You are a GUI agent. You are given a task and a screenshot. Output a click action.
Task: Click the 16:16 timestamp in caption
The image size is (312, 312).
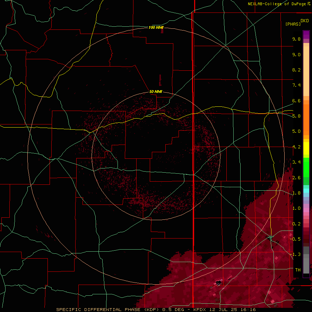(x=248, y=310)
